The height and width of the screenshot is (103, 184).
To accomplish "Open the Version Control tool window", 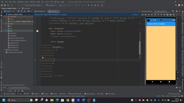I will pyautogui.click(x=9, y=94).
